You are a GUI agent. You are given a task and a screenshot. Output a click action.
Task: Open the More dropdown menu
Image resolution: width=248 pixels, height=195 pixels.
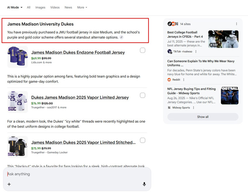click(x=82, y=7)
